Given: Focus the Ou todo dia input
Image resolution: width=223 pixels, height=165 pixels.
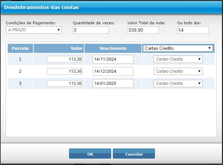Looking at the screenshot, I should pos(193,30).
